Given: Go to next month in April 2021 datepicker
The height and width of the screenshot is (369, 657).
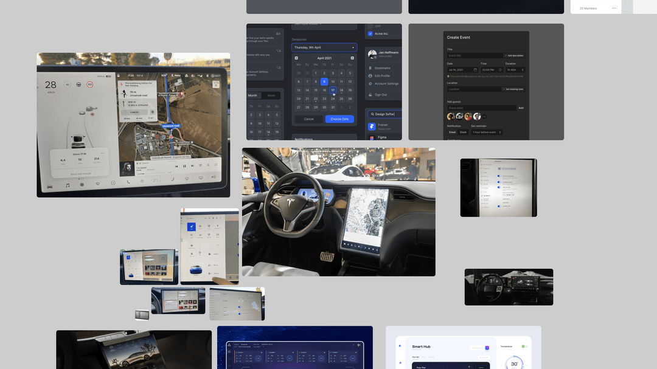Looking at the screenshot, I should (x=352, y=58).
